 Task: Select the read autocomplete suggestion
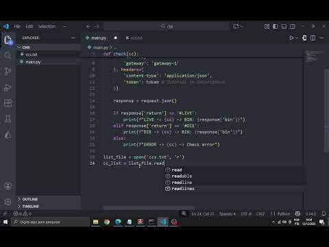(x=234, y=169)
